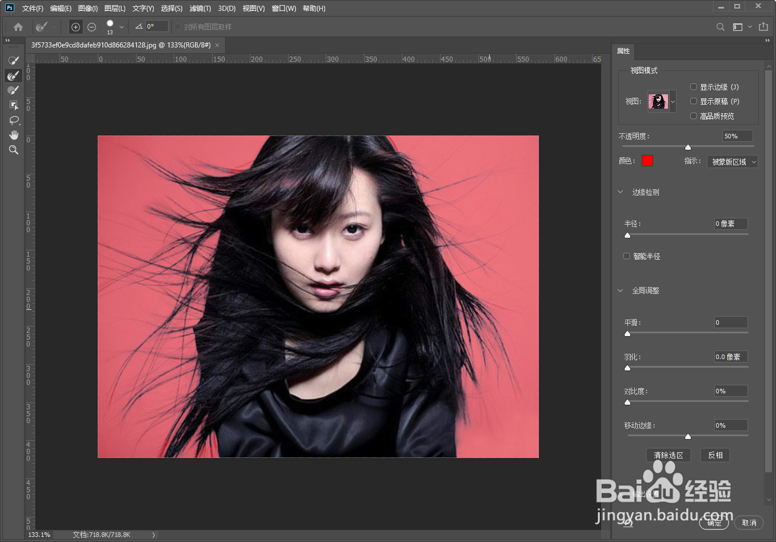
Task: Select the Zoom tool
Action: [14, 150]
